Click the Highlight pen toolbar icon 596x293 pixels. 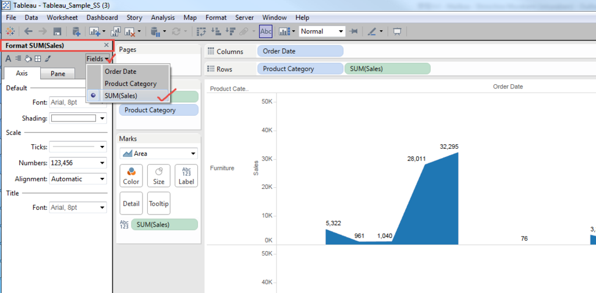tap(372, 31)
